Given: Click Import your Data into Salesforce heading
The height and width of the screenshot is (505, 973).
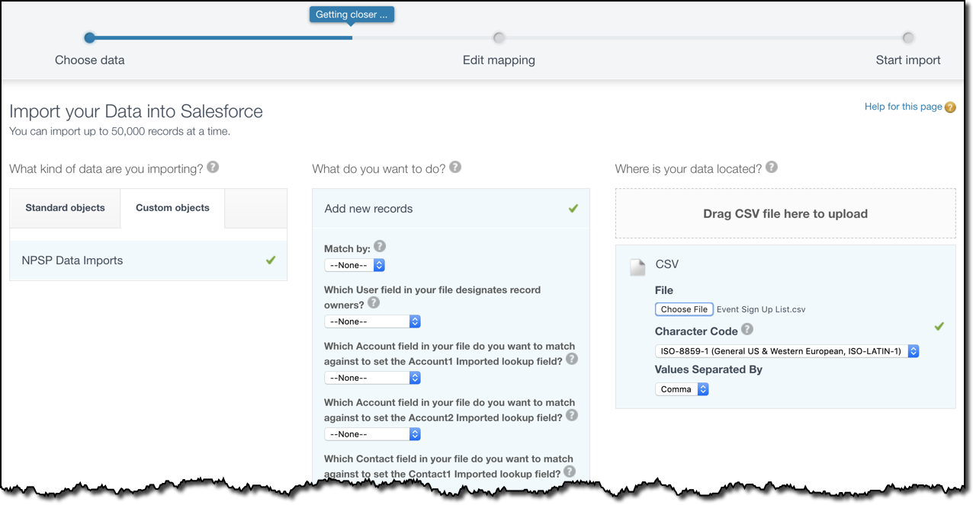Looking at the screenshot, I should [136, 111].
